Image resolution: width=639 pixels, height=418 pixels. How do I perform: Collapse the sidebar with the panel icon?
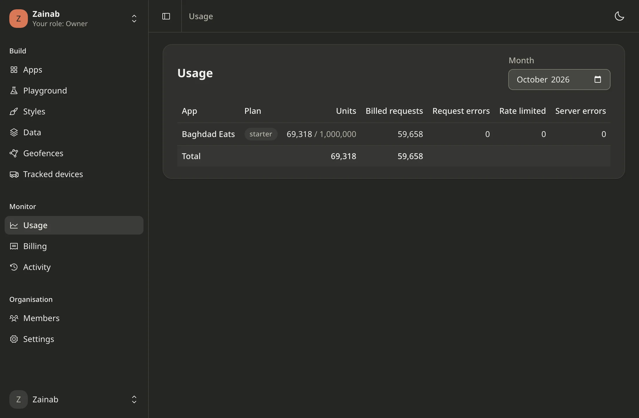(166, 16)
